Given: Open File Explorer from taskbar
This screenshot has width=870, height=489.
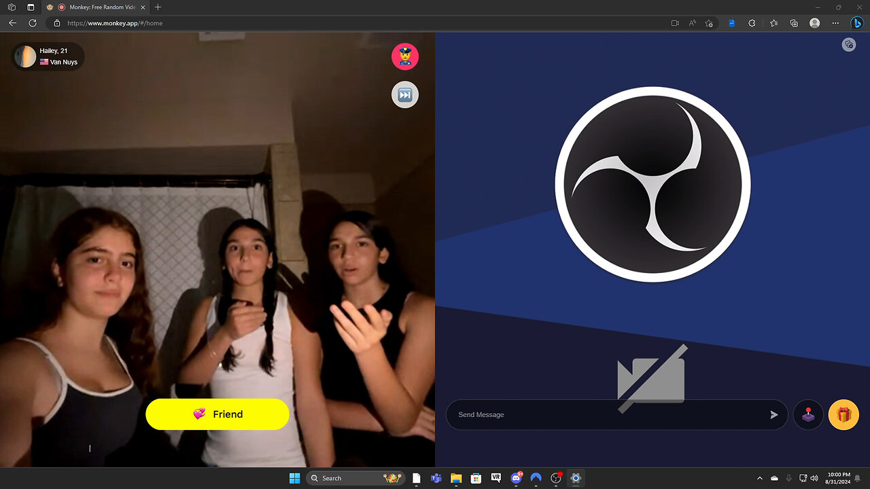Looking at the screenshot, I should 456,478.
